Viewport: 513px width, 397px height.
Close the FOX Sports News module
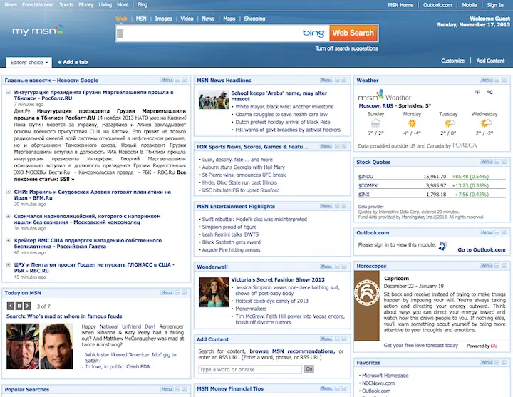[344, 146]
